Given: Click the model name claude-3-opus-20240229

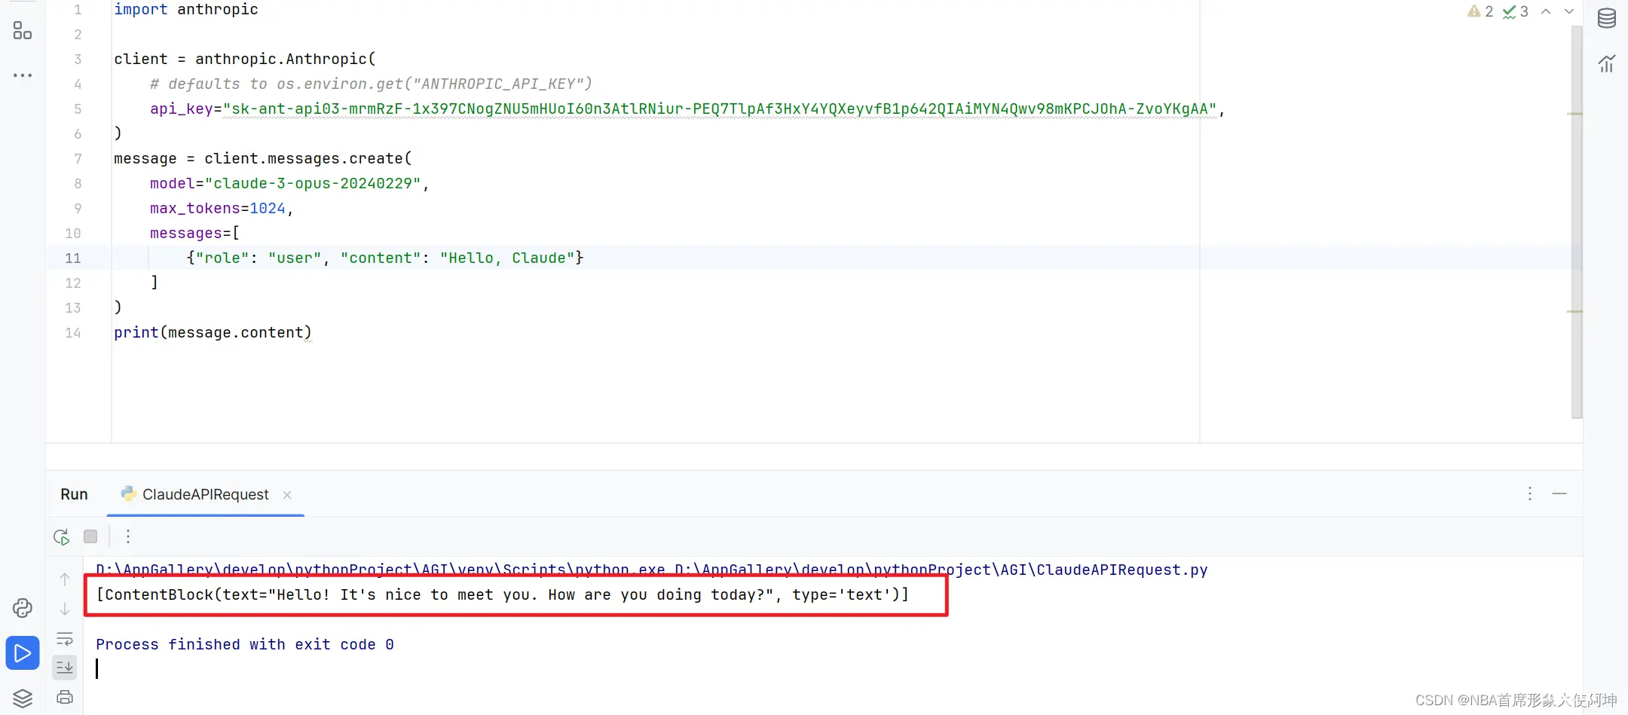Looking at the screenshot, I should [313, 184].
